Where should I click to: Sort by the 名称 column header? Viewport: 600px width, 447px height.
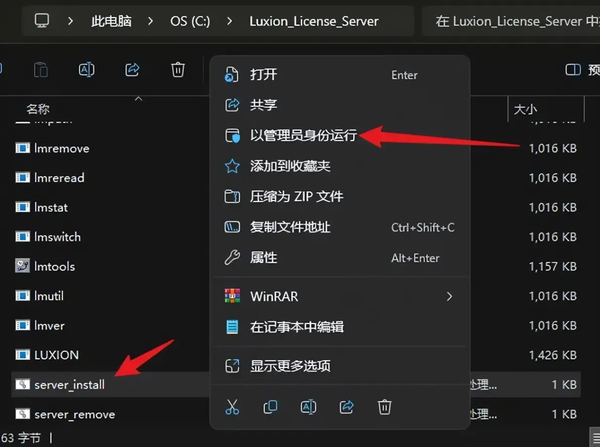(x=38, y=109)
